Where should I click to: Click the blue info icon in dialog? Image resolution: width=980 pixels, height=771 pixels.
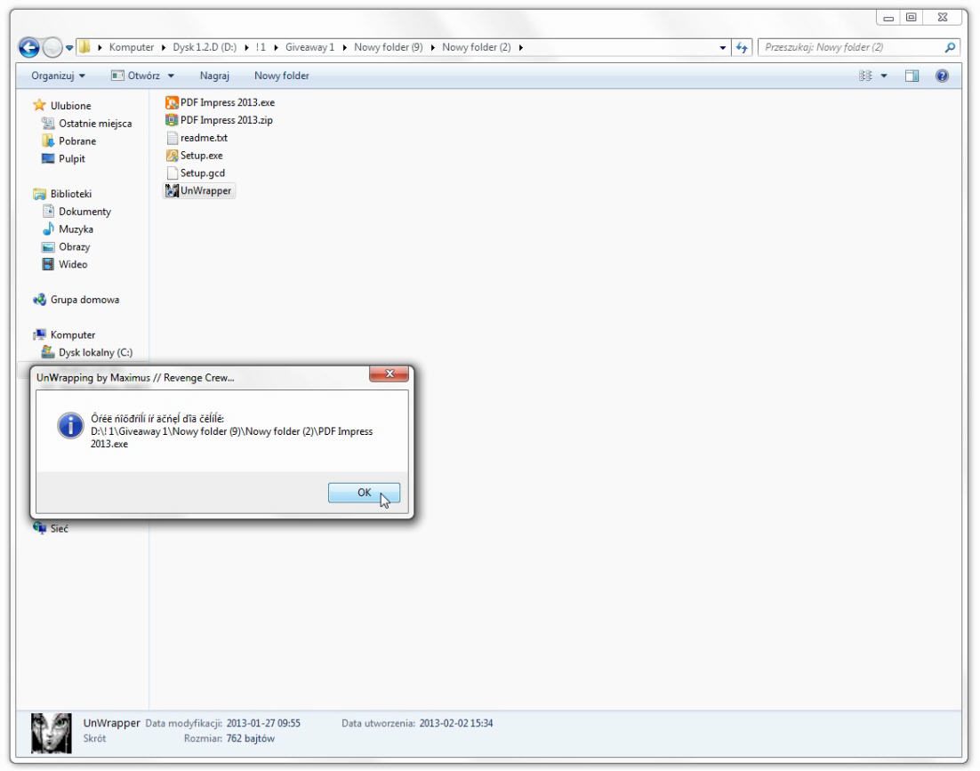70,425
